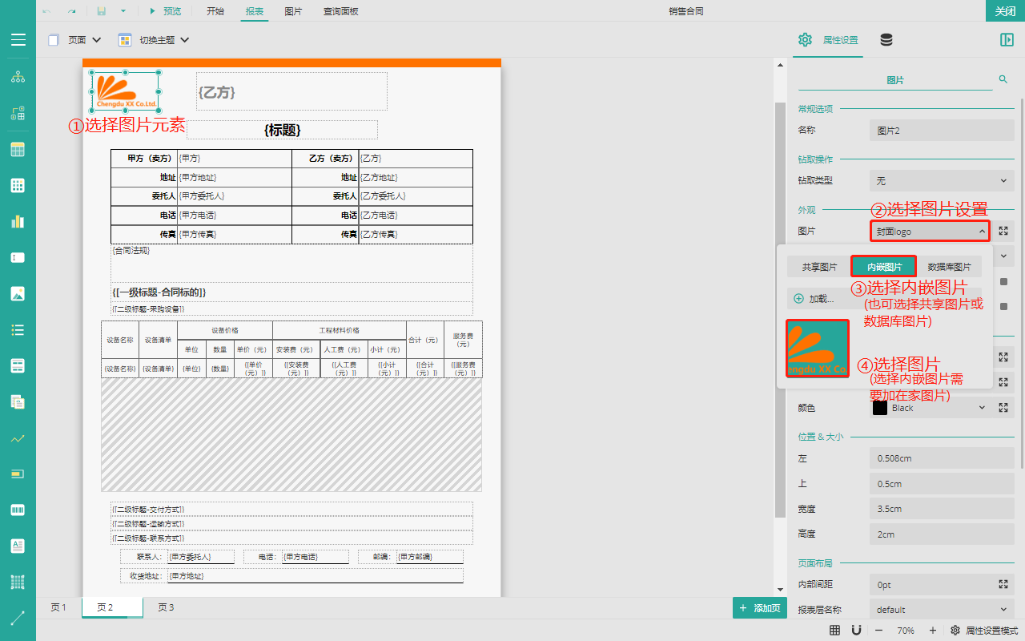The height and width of the screenshot is (641, 1025).
Task: Open the 切换主题 dropdown
Action: pyautogui.click(x=154, y=40)
